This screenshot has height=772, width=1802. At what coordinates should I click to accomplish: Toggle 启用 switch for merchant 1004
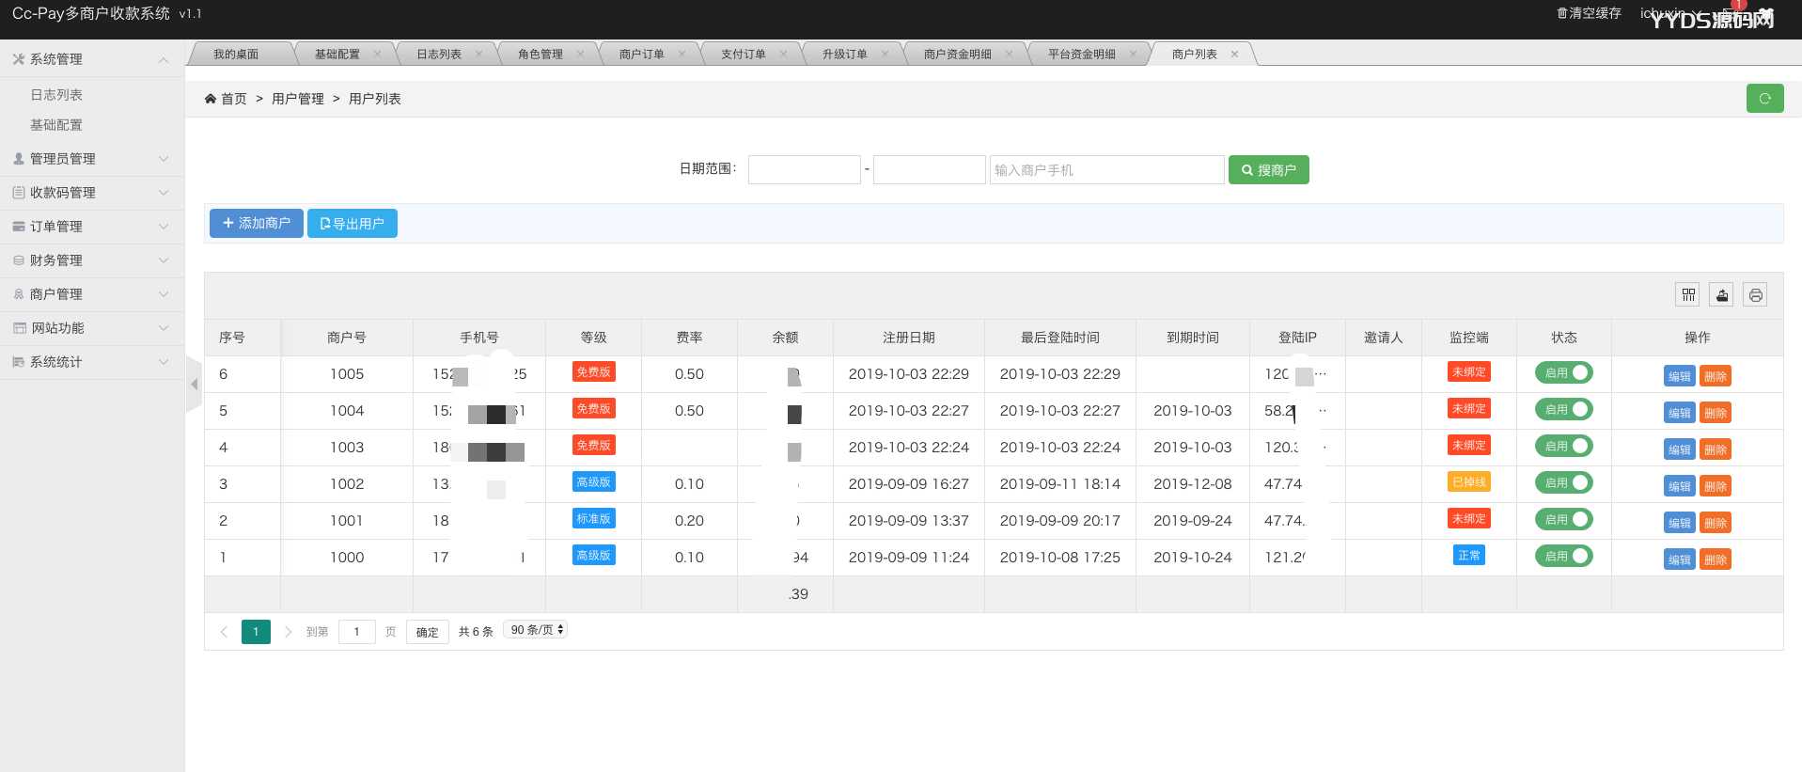point(1564,410)
